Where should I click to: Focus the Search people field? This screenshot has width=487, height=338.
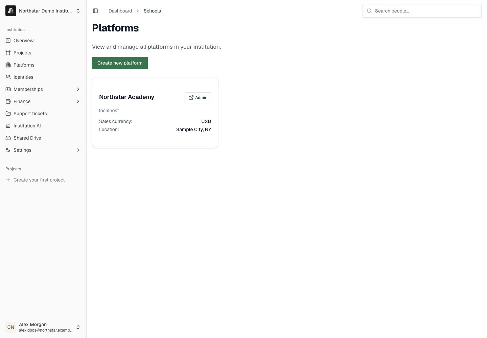click(422, 11)
